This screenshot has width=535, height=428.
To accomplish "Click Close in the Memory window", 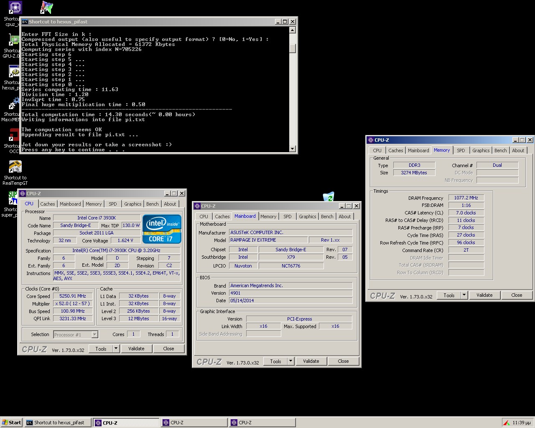I will (517, 295).
